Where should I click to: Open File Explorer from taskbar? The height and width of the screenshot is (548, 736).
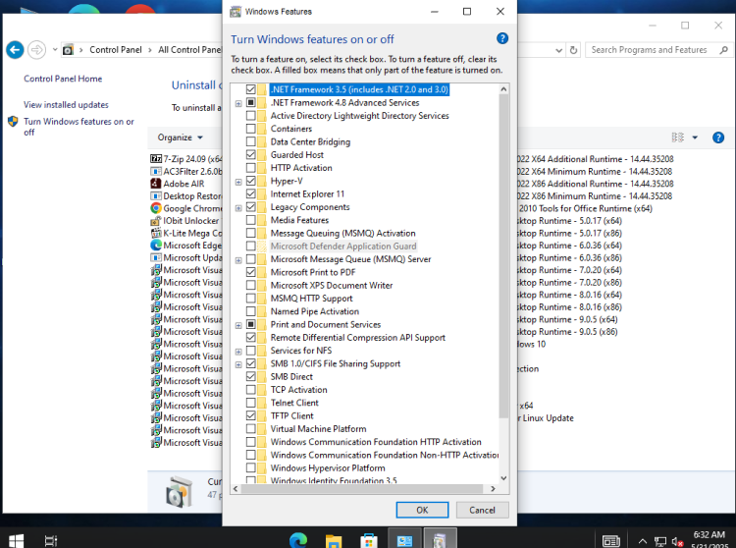click(334, 540)
